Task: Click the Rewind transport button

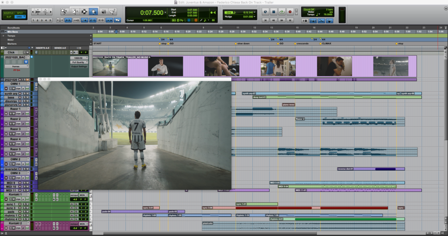Action: click(274, 20)
